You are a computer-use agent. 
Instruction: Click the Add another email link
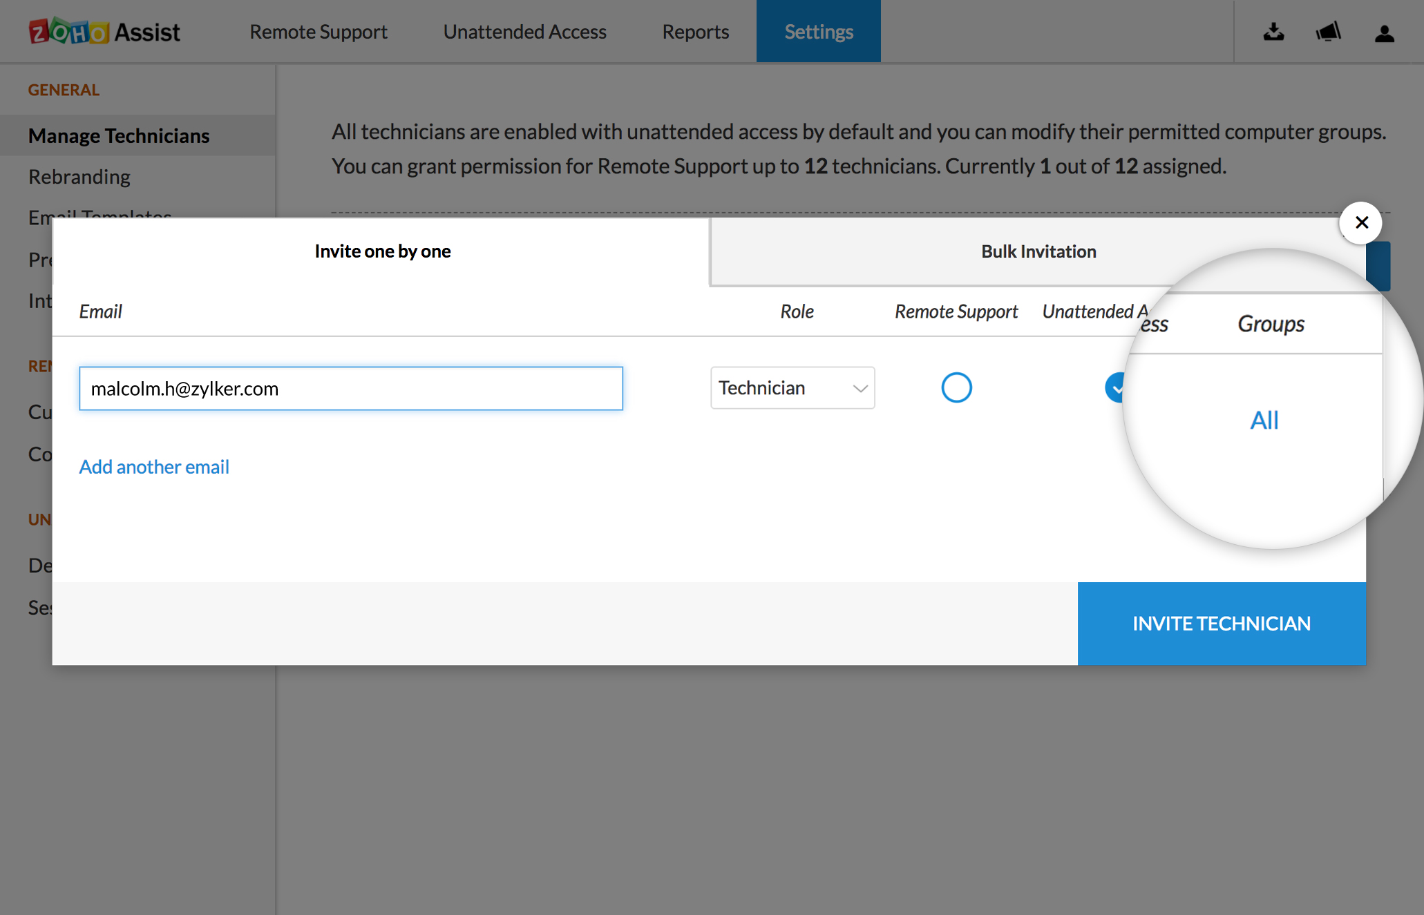click(154, 467)
